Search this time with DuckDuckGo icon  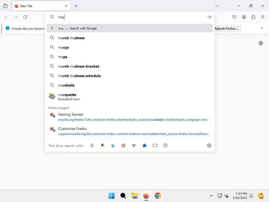[123, 145]
